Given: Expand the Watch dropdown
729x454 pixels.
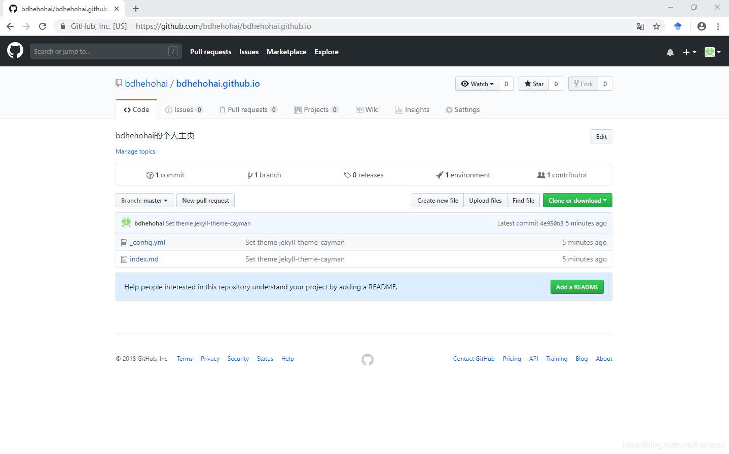Looking at the screenshot, I should (x=477, y=84).
